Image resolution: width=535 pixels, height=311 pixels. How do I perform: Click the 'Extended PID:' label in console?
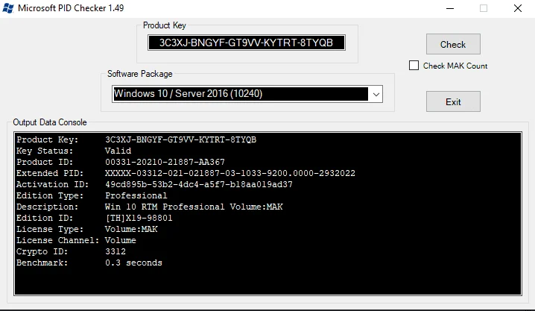50,173
